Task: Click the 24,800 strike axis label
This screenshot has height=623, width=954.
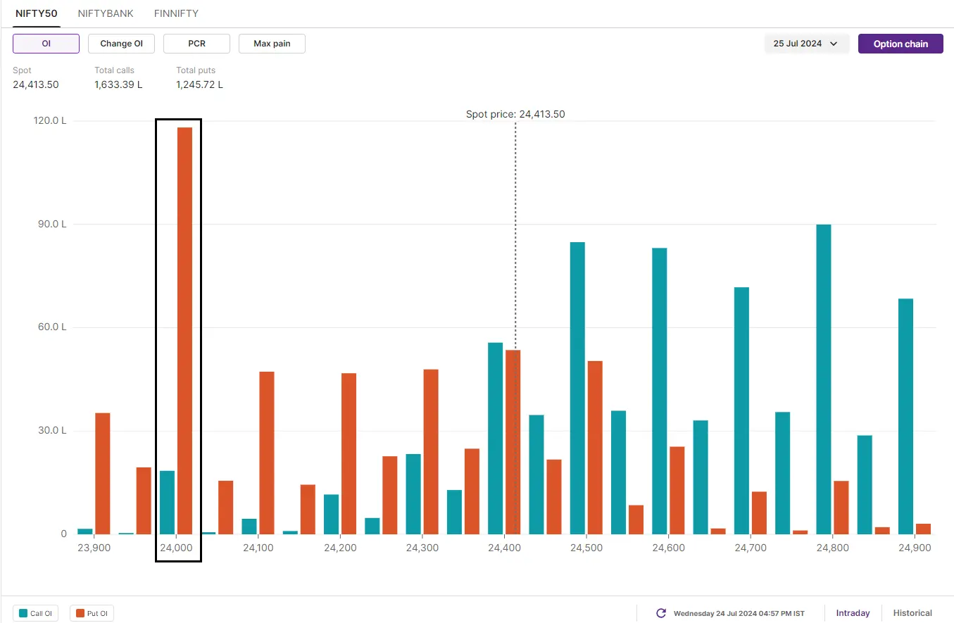Action: pos(832,547)
